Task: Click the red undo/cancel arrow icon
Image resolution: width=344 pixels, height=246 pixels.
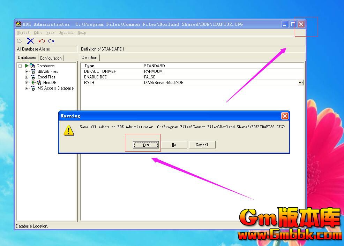Action: (42, 41)
